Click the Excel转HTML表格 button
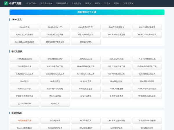This screenshot has height=130, width=174. pyautogui.click(x=55, y=89)
